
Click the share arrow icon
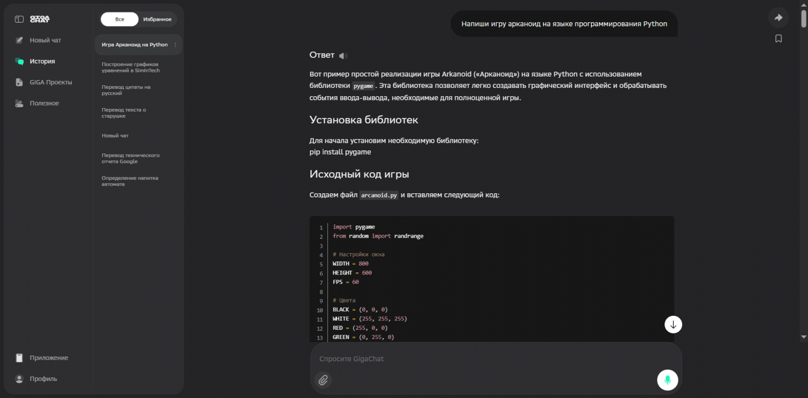(x=778, y=18)
